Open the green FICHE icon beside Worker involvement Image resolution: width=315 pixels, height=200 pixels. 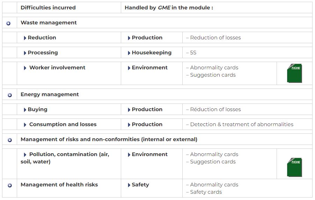pyautogui.click(x=294, y=74)
